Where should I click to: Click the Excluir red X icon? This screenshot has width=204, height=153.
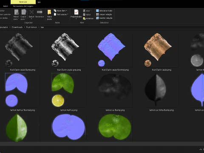pos(31,12)
